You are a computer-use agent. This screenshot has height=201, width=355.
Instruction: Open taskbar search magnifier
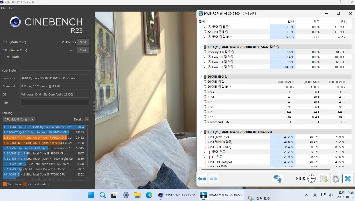[102, 195]
